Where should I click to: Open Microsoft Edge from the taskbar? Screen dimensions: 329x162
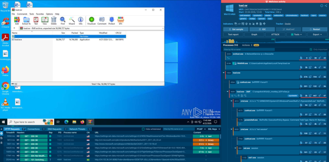tap(67, 122)
